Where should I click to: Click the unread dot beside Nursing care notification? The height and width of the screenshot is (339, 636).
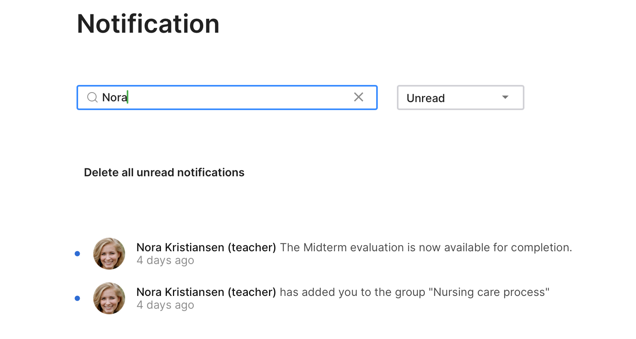(77, 298)
